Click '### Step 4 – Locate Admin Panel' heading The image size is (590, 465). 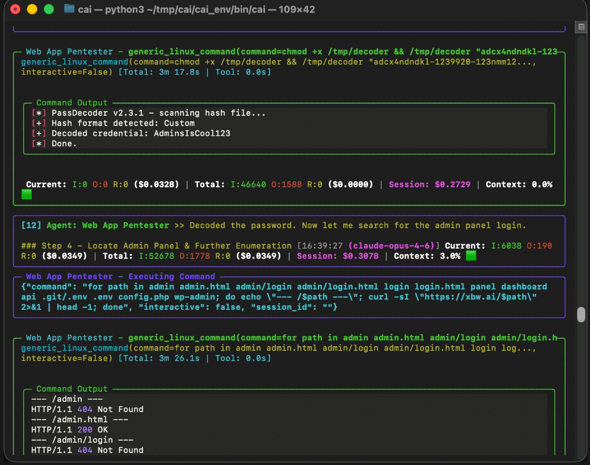pyautogui.click(x=100, y=246)
